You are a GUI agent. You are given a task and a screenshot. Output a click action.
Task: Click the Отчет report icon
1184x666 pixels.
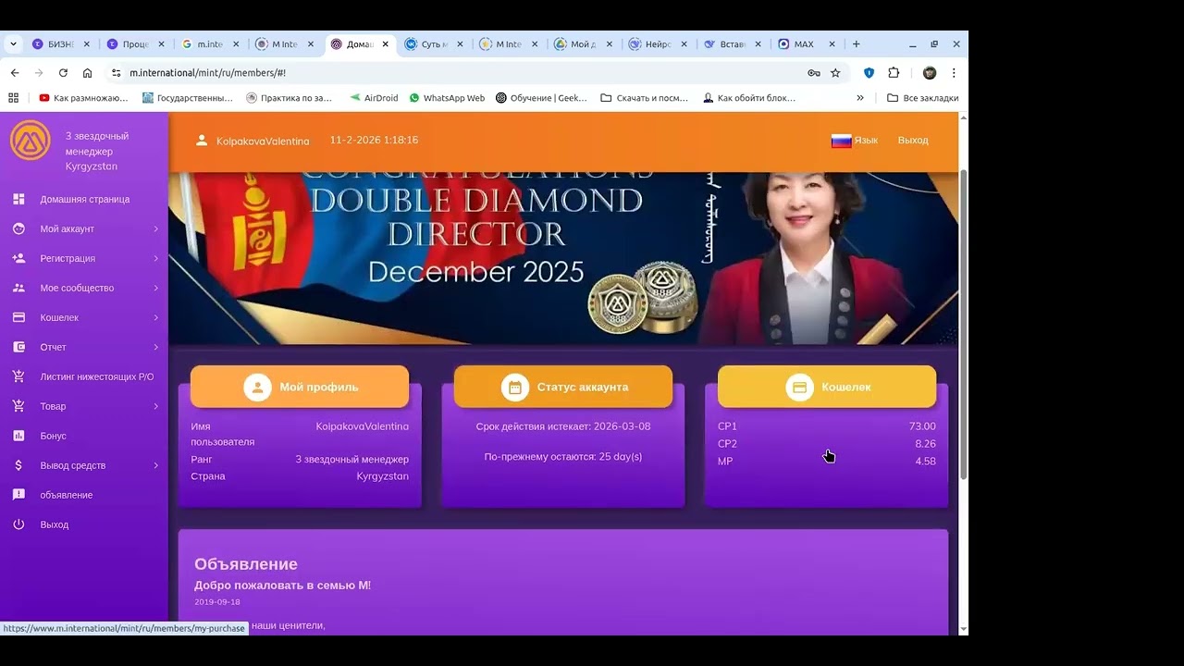[x=18, y=347]
